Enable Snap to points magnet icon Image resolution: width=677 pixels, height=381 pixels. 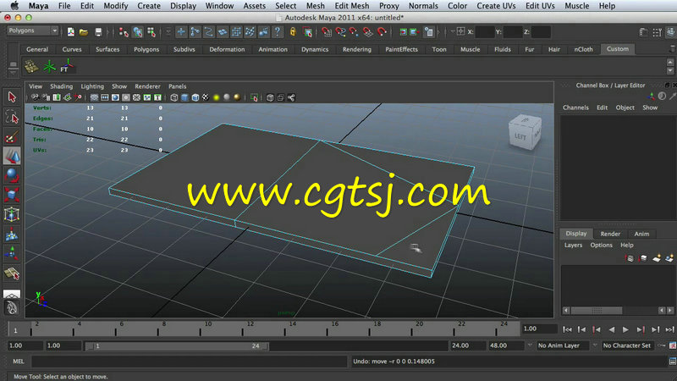354,32
